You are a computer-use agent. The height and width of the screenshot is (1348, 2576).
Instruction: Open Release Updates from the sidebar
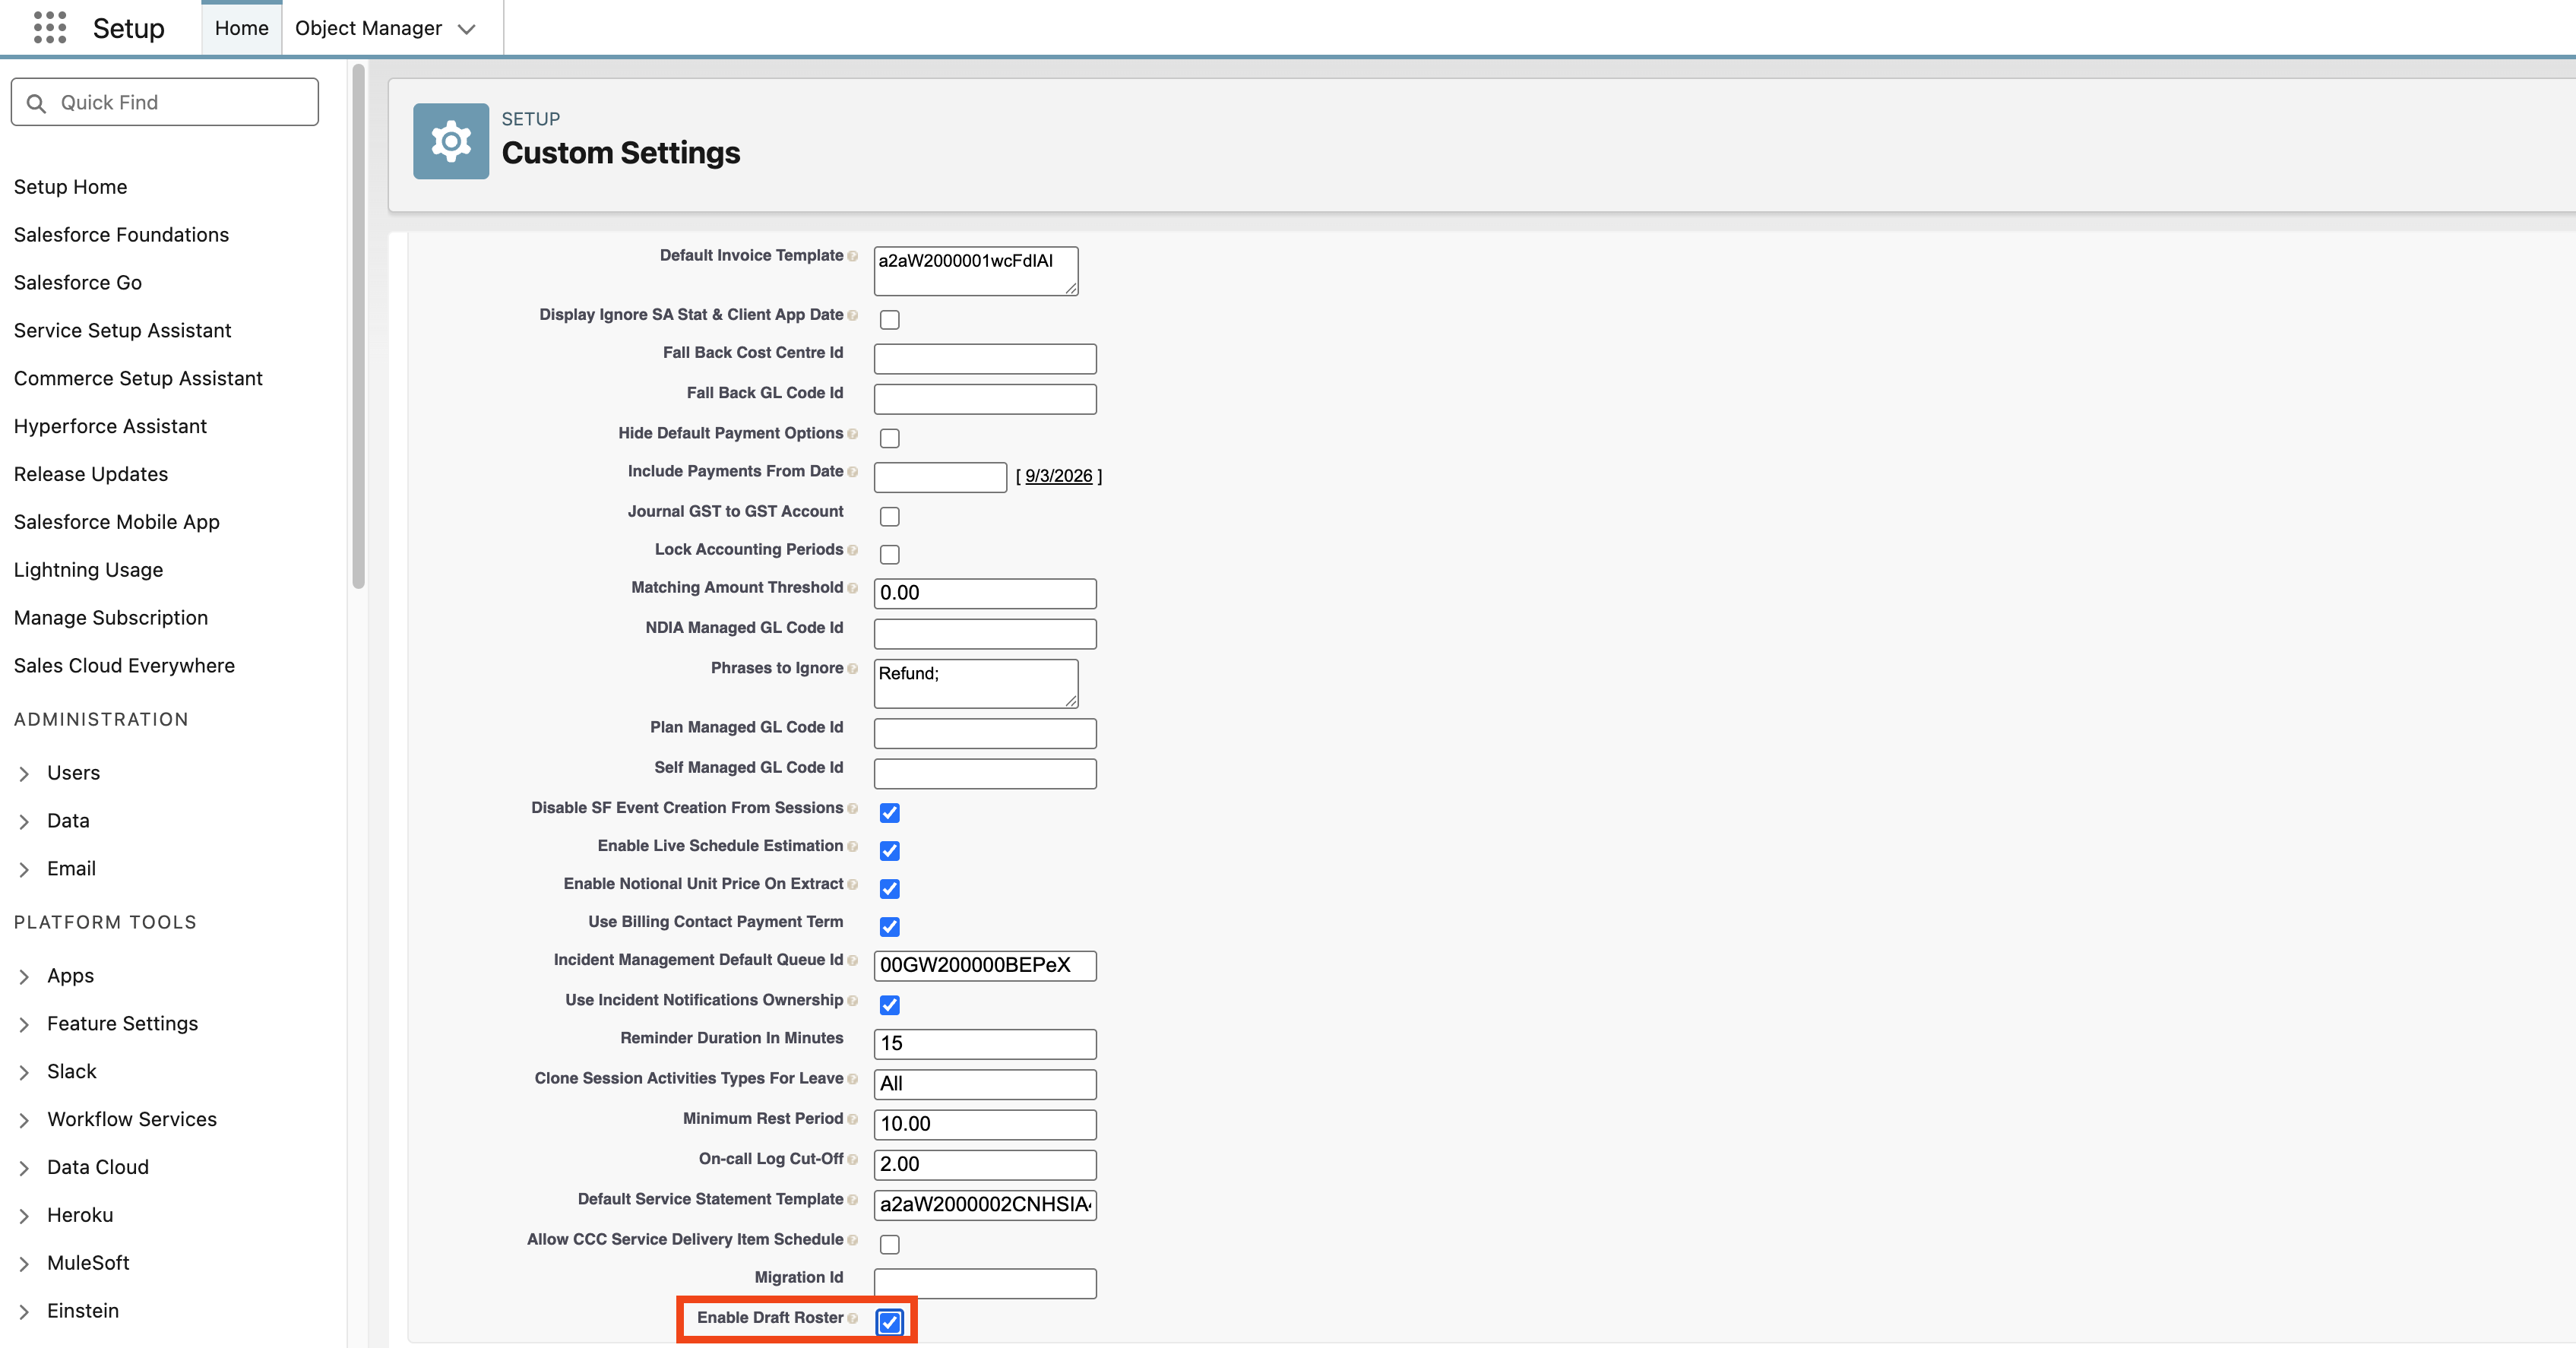click(90, 474)
